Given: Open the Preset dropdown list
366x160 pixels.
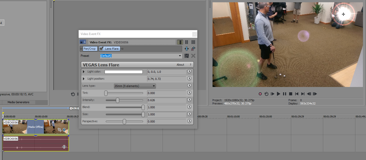Looking at the screenshot, I should [180, 56].
